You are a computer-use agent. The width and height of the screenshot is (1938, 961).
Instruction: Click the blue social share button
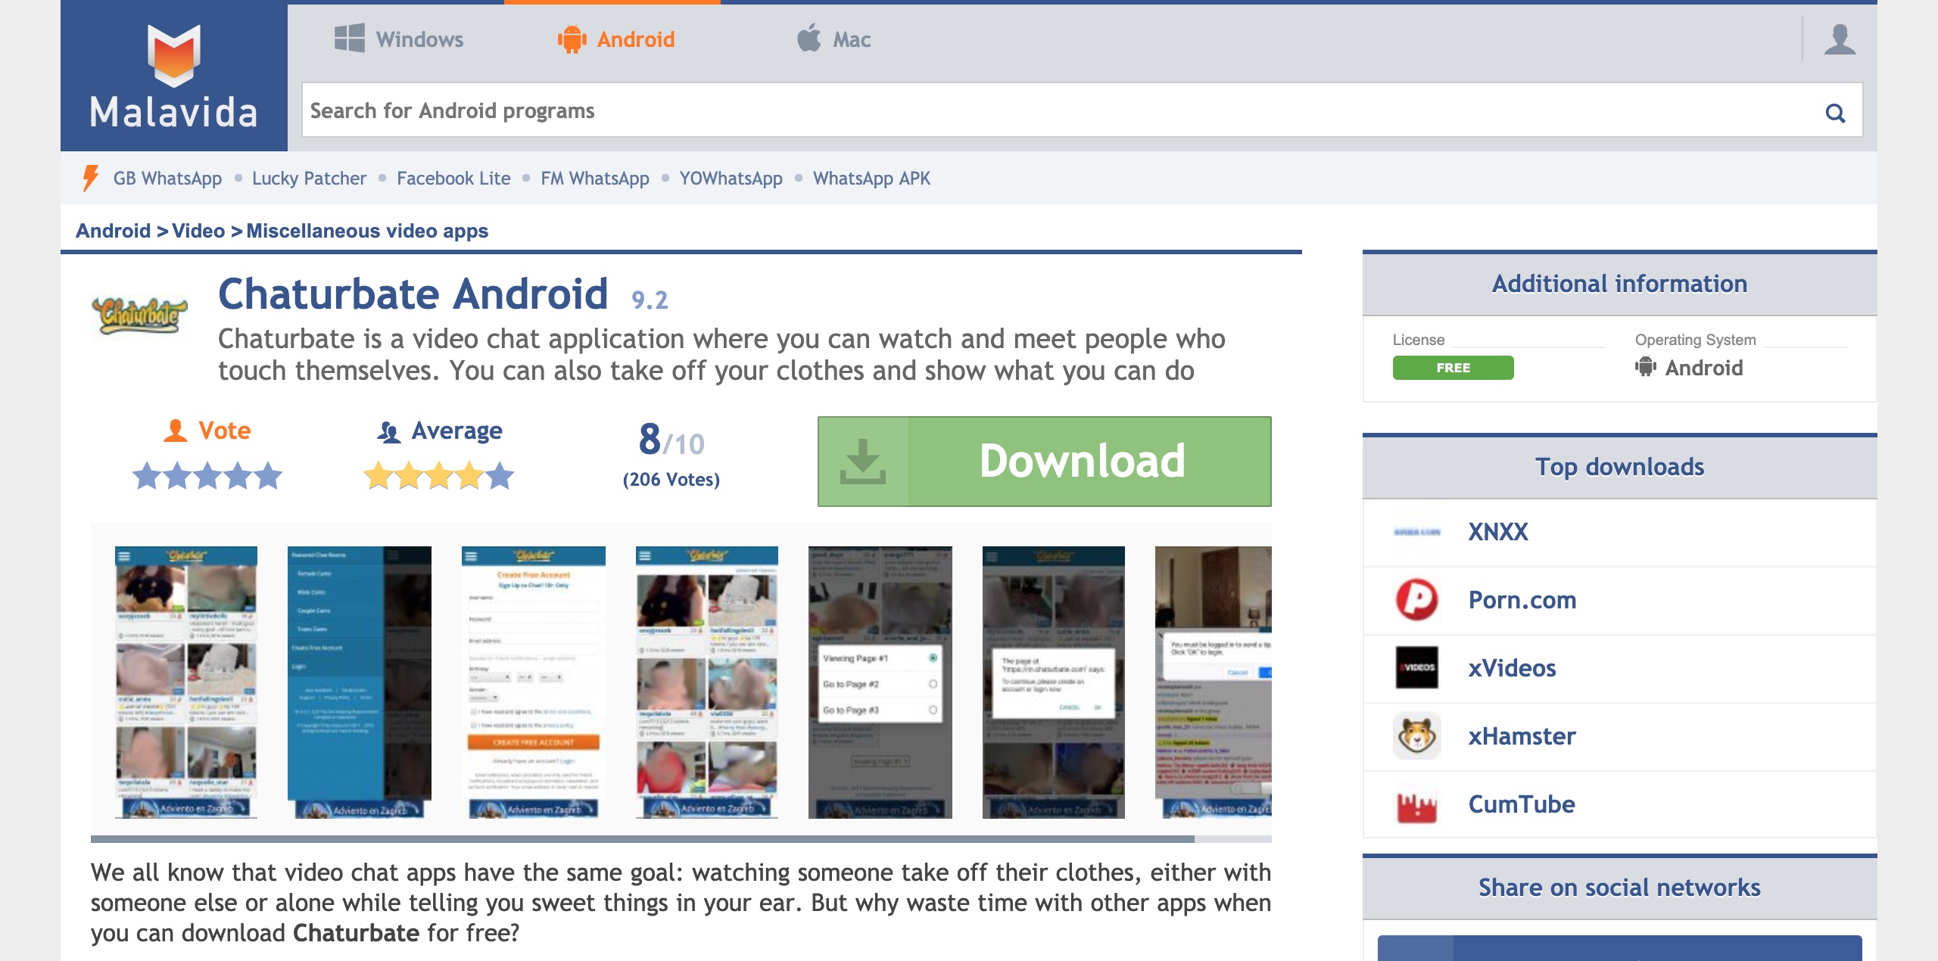[x=1620, y=948]
